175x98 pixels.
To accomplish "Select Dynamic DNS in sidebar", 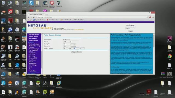I will pyautogui.click(x=33, y=58).
